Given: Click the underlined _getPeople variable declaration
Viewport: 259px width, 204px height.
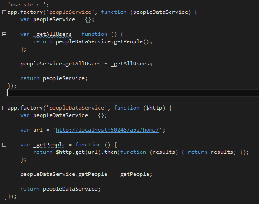Looking at the screenshot, I should point(49,145).
